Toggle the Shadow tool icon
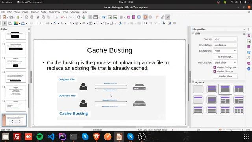 pyautogui.click(x=145, y=23)
